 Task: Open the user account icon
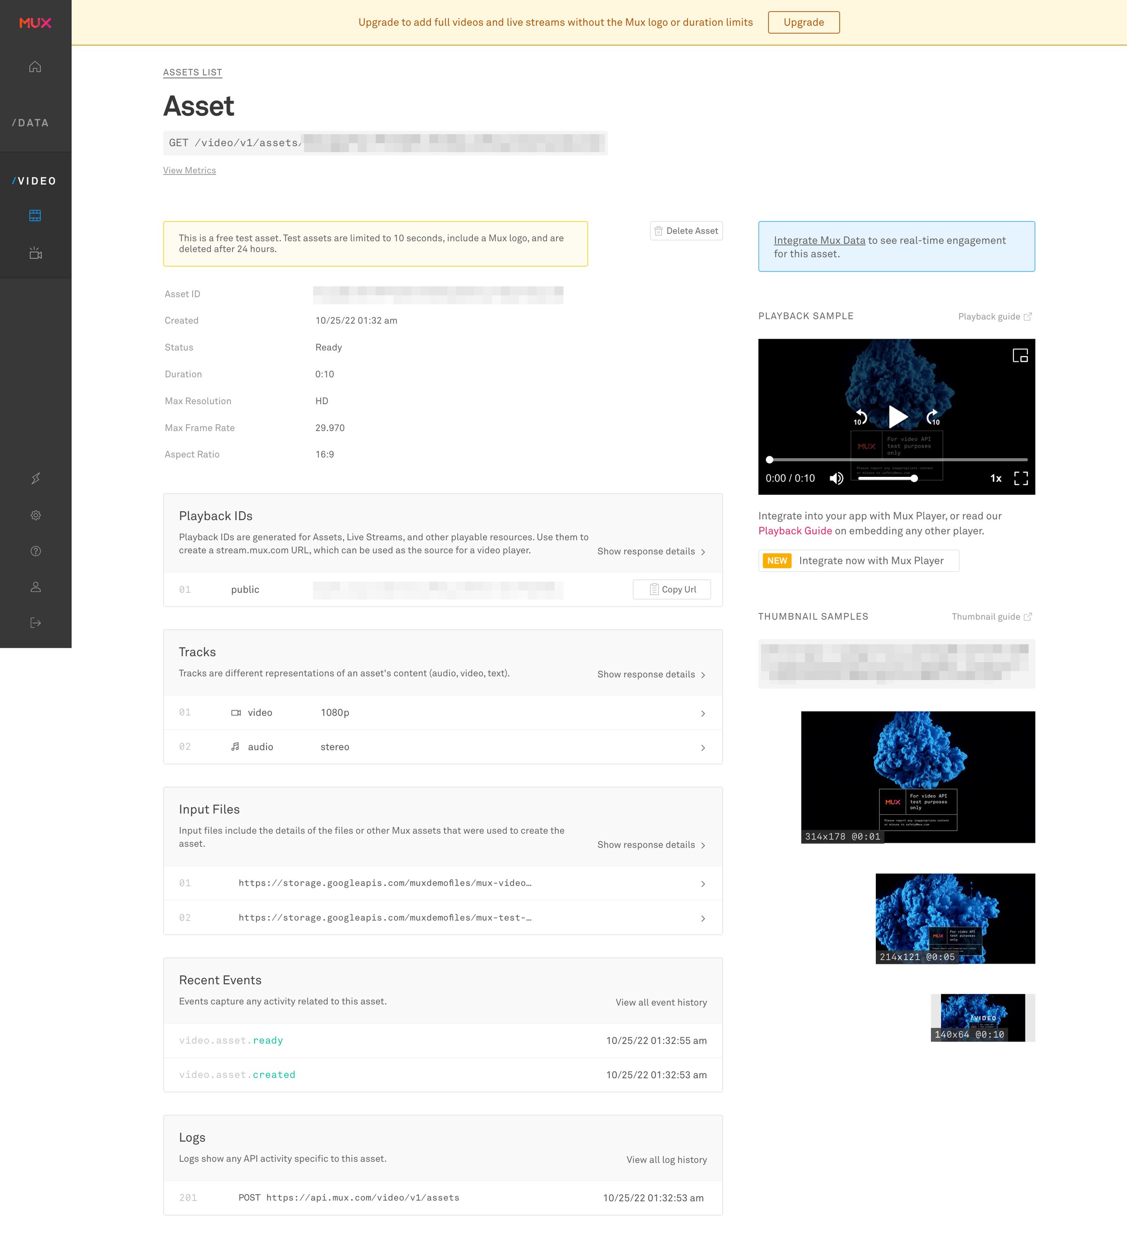tap(36, 587)
